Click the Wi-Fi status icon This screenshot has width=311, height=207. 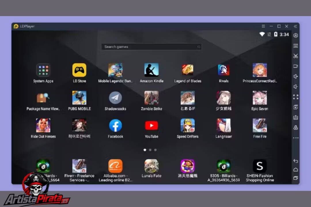[262, 34]
